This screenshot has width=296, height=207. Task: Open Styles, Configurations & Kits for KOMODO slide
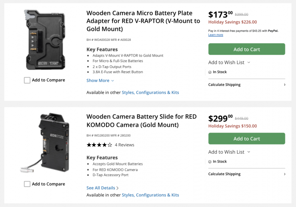pyautogui.click(x=150, y=195)
